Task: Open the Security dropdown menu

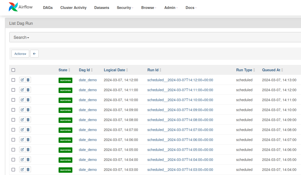Action: pyautogui.click(x=125, y=8)
